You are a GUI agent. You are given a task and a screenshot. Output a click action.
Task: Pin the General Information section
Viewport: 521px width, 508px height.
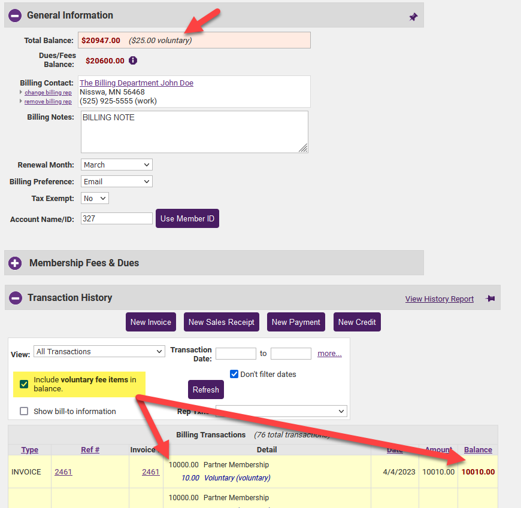[413, 17]
